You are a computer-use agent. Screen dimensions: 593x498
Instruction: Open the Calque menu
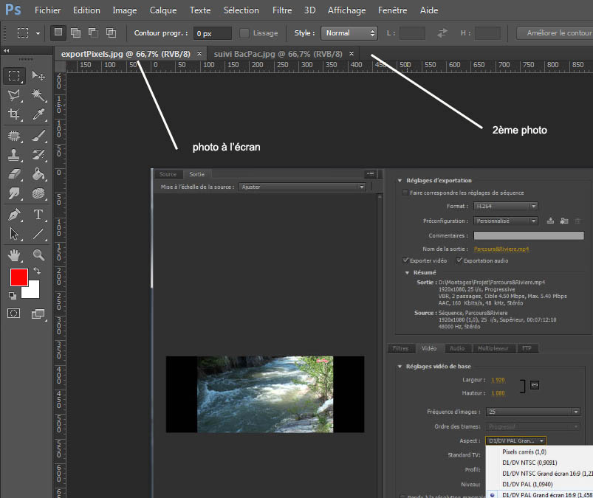click(162, 10)
